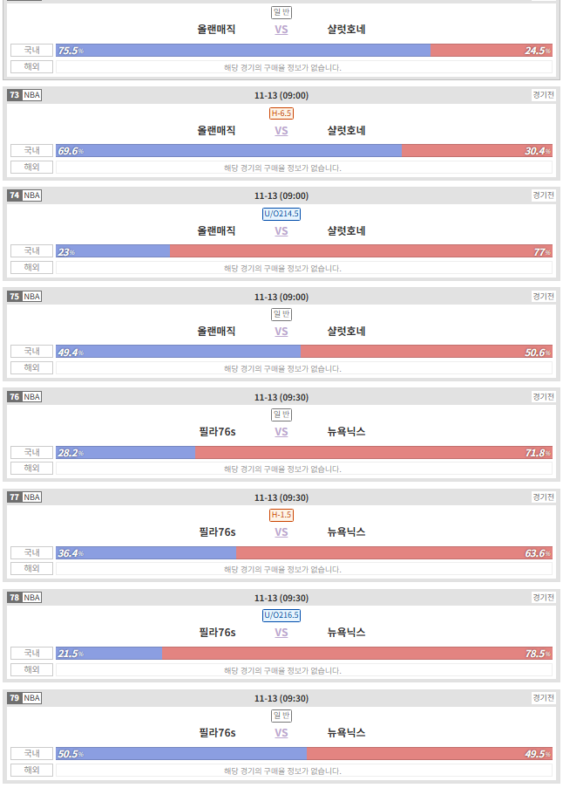Screen dimensions: 563x788
Task: Click the NBA league tag on match 79
Action: 31,697
